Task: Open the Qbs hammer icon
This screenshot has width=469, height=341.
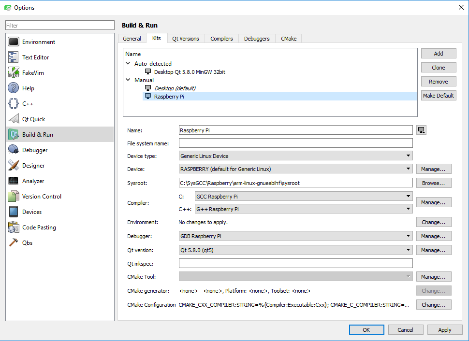Action: point(14,242)
